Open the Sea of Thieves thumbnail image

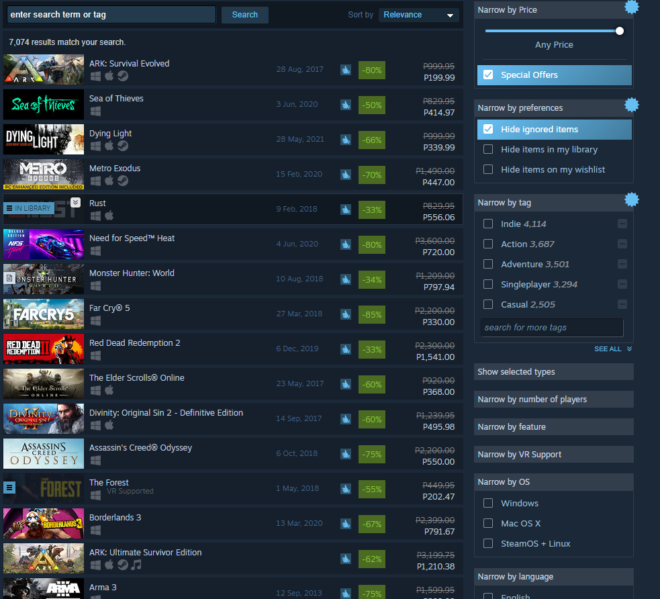(x=44, y=104)
